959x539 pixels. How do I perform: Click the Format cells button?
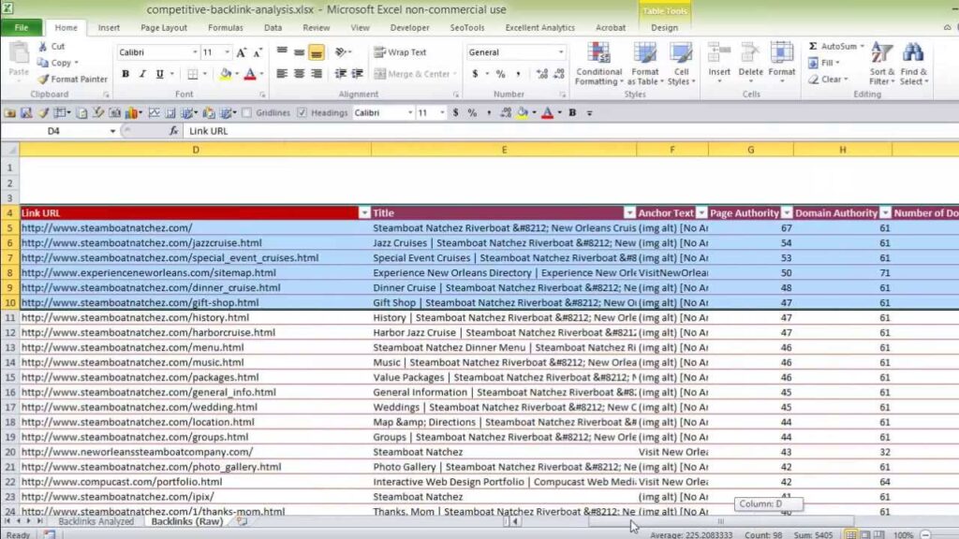click(782, 64)
